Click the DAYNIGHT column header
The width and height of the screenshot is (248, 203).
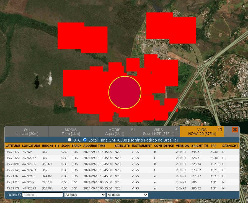click(230, 146)
